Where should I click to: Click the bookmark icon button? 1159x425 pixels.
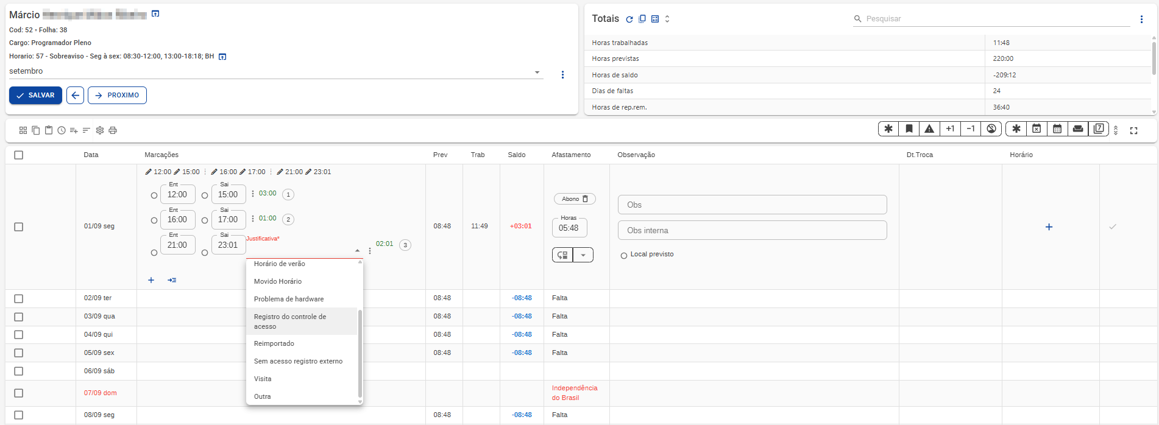click(909, 128)
